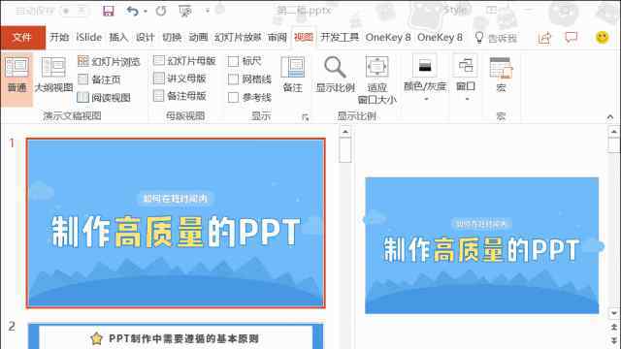The image size is (621, 349).
Task: Open 幻灯片母版 slide master
Action: click(185, 60)
